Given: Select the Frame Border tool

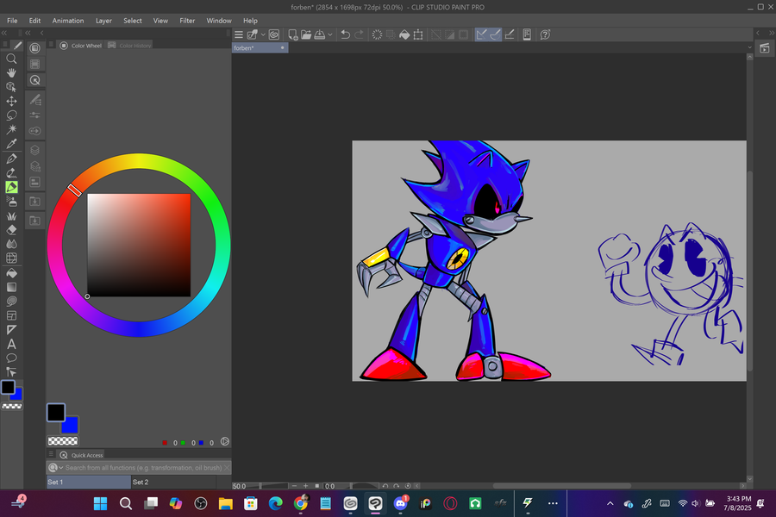Looking at the screenshot, I should [x=11, y=315].
